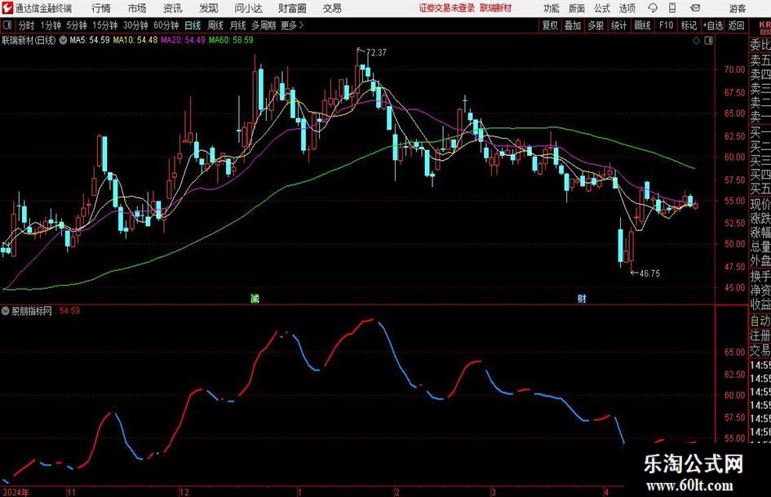
Task: Open the 发现 menu
Action: 209,8
